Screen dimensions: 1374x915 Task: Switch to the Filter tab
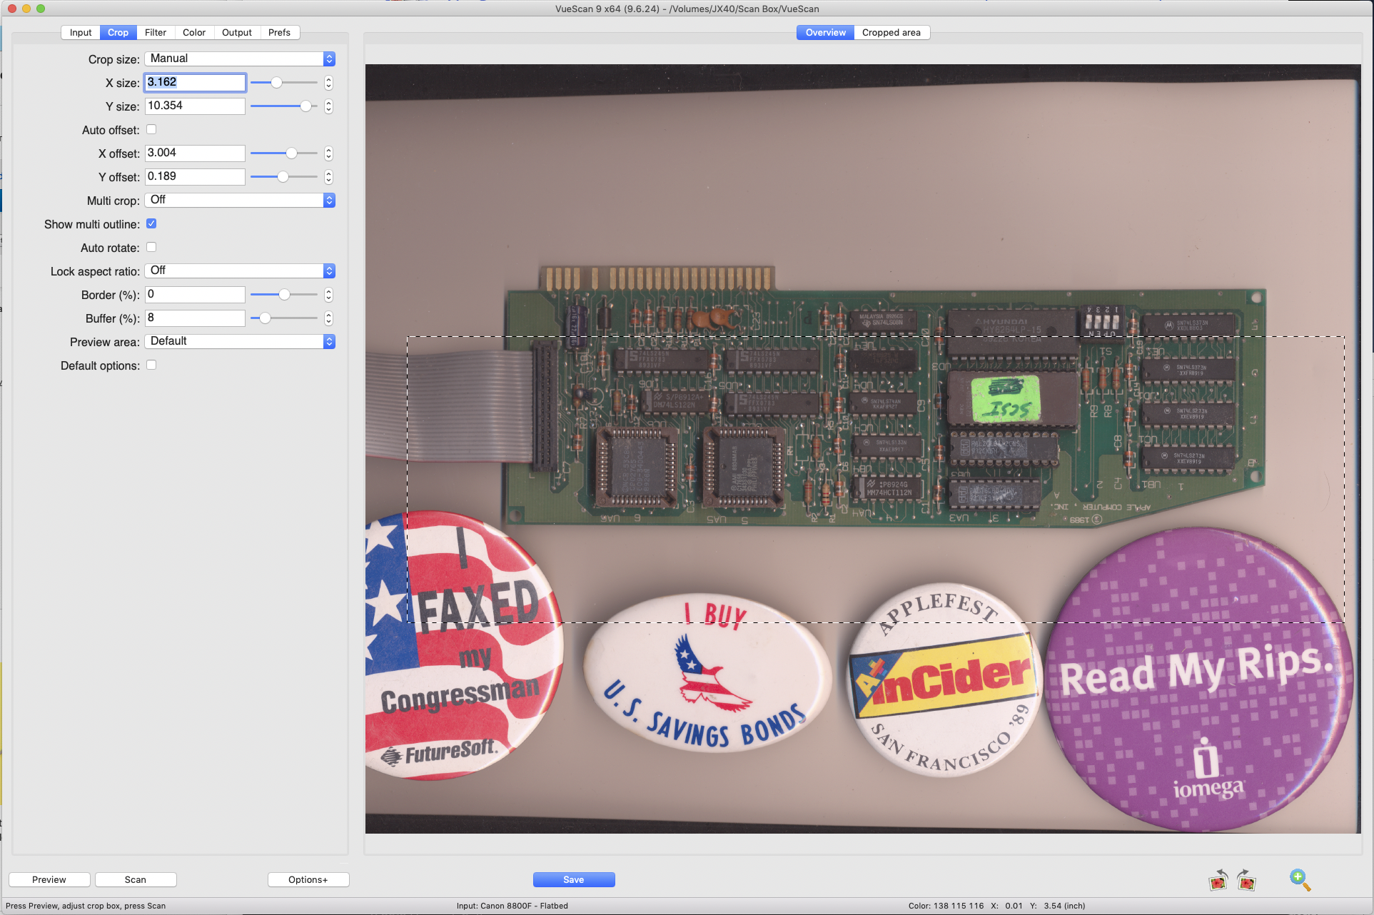pyautogui.click(x=156, y=33)
